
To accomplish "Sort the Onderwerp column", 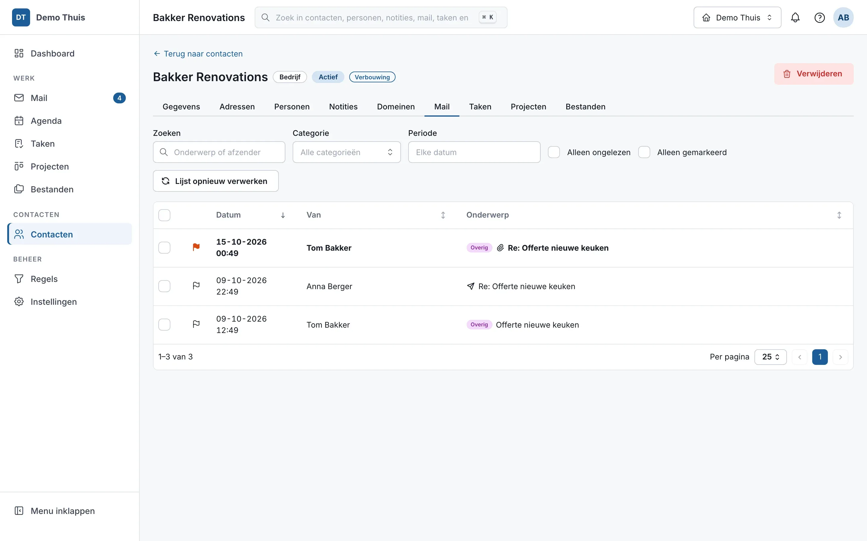I will tap(839, 215).
